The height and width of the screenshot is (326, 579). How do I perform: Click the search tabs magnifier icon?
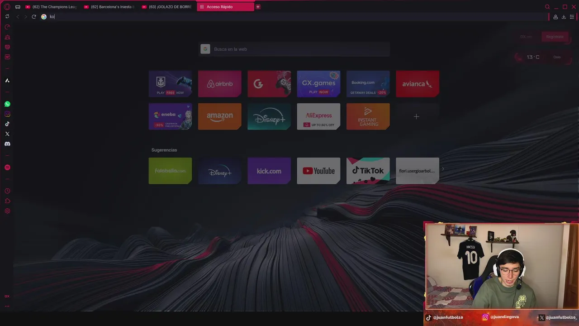[547, 7]
